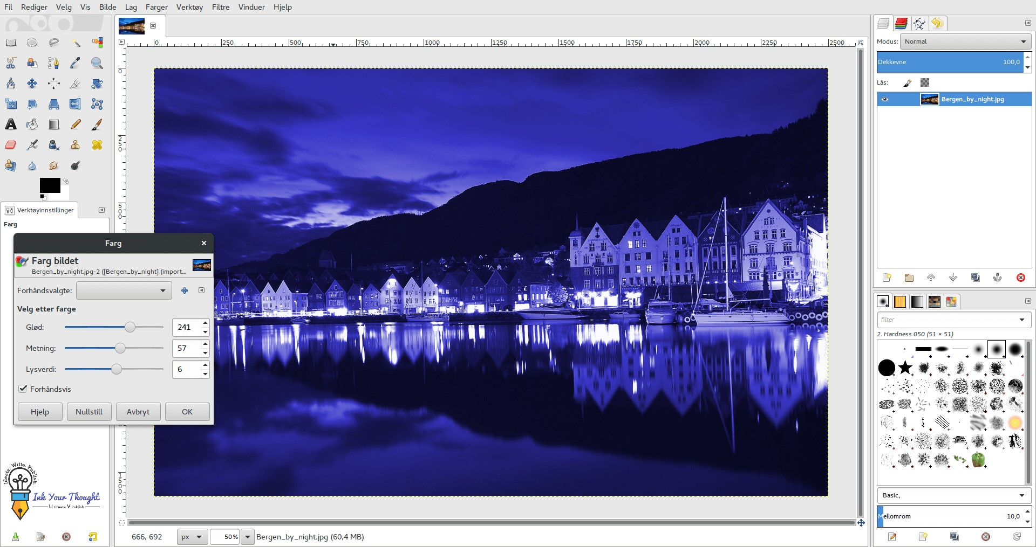Viewport: 1036px width, 547px height.
Task: Open the Basic brush tag dropdown
Action: pyautogui.click(x=954, y=495)
